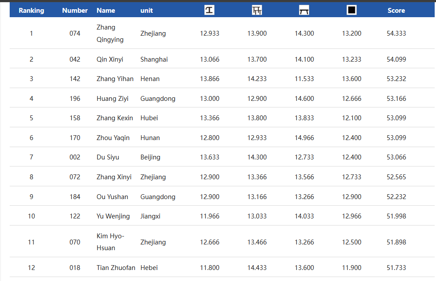Click the unit column header
Screen dimensions: 436x281
point(147,11)
